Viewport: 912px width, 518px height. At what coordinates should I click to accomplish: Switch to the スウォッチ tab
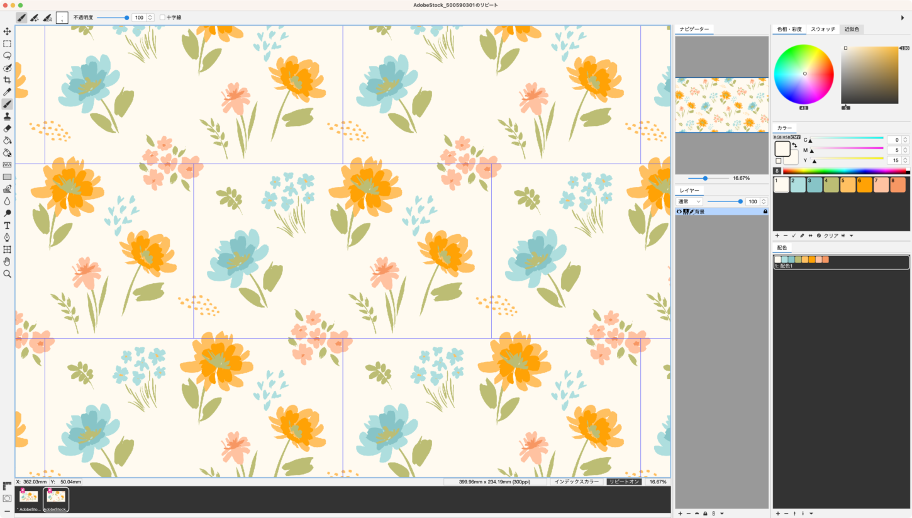(823, 29)
